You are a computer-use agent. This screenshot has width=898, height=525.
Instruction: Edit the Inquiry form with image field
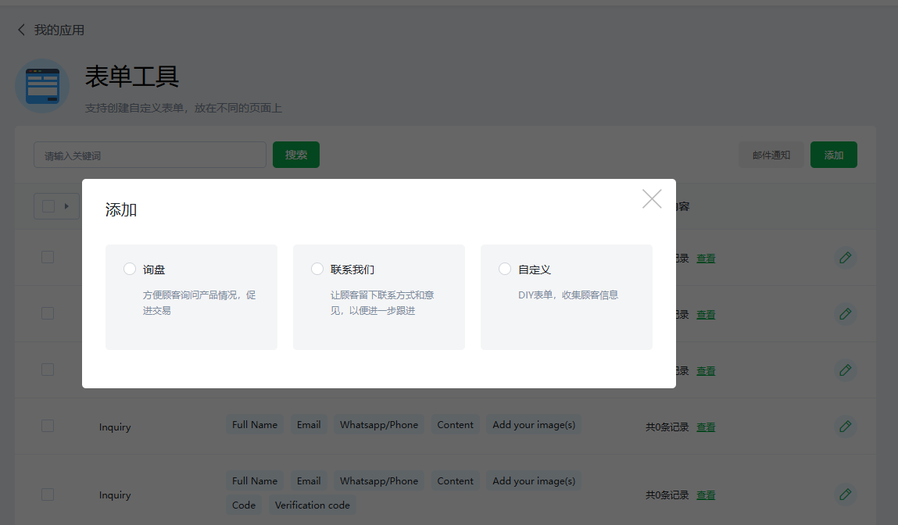[845, 427]
